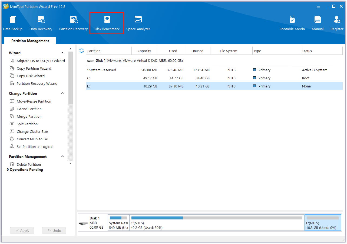Sort by the File System column header

coord(231,51)
